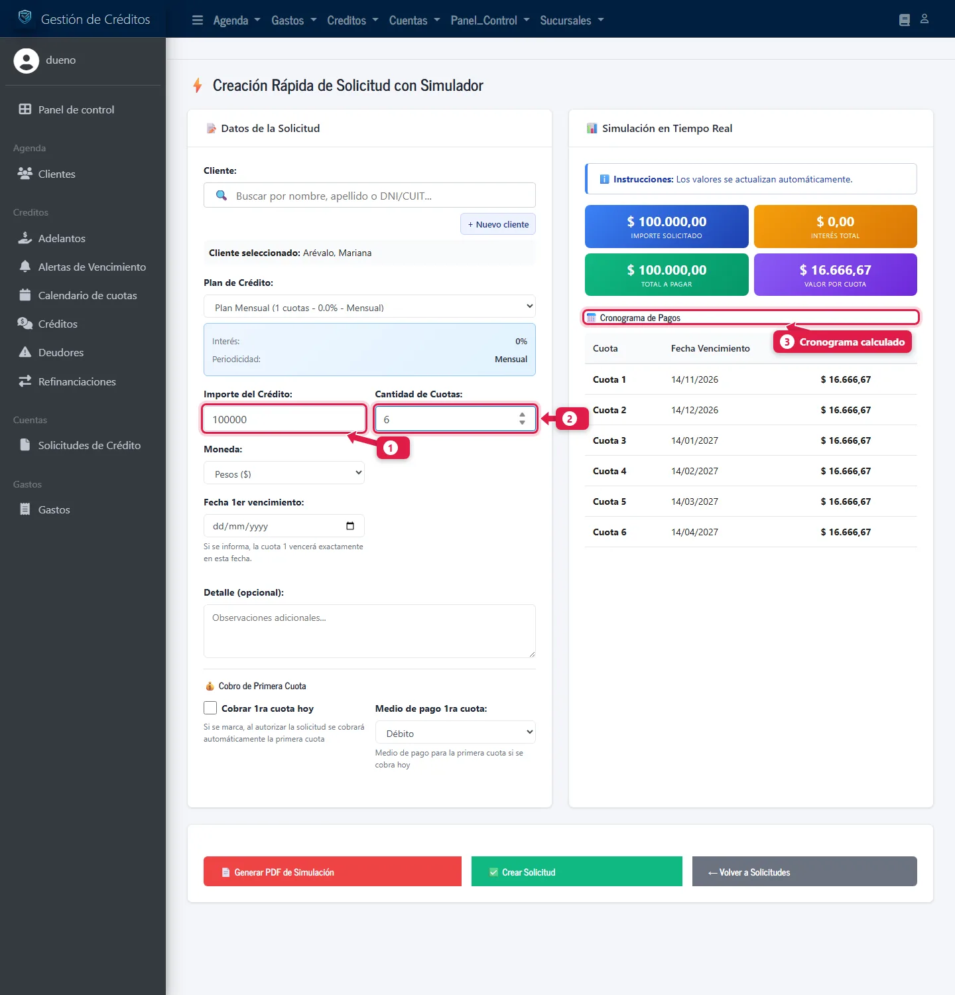Click the Crear Solicitud button

point(577,872)
